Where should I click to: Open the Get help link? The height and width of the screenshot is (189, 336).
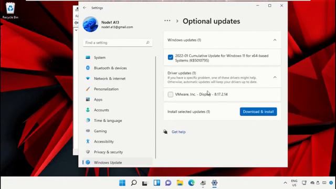(x=178, y=132)
